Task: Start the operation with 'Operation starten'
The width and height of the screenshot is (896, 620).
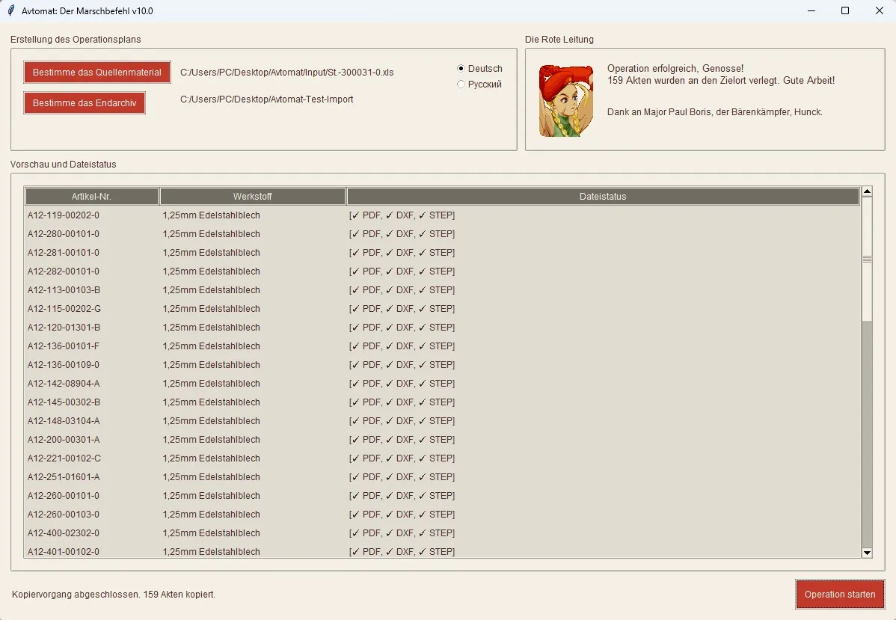Action: click(839, 595)
